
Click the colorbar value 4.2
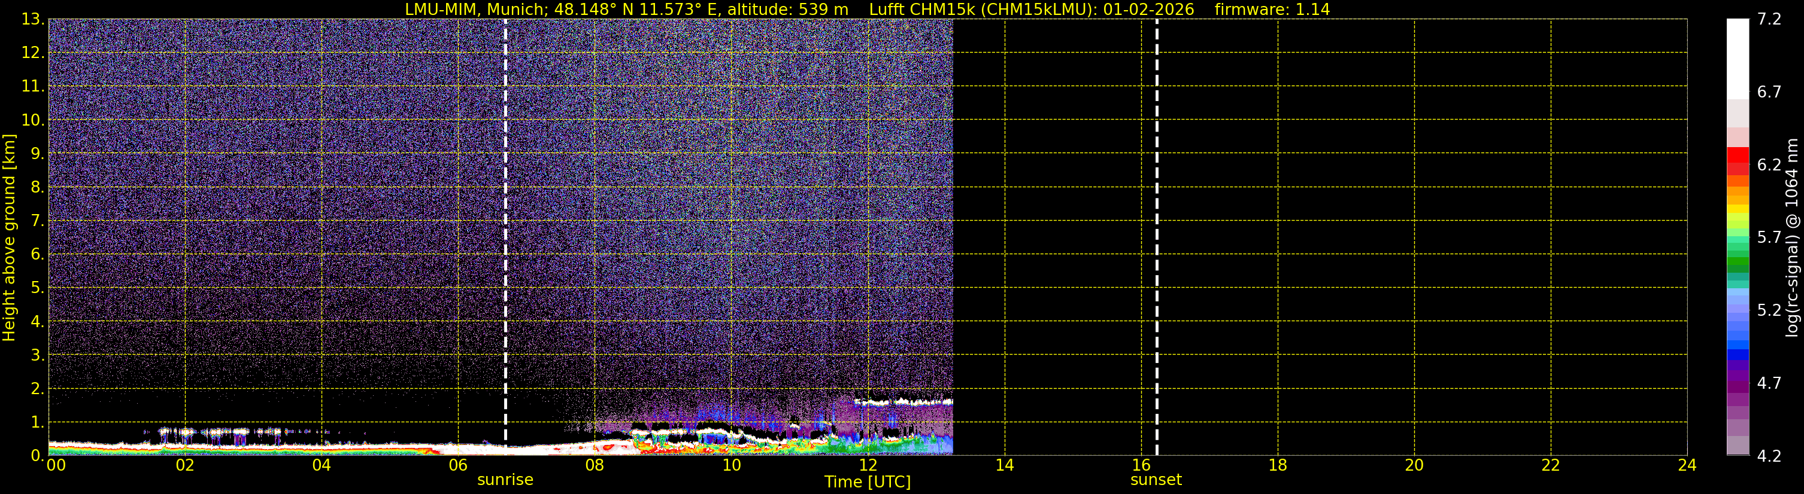[x=1769, y=456]
